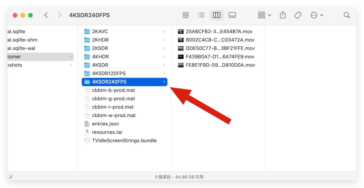Open the 2KHDR folder
Screen dimensions: 364x188
point(125,40)
